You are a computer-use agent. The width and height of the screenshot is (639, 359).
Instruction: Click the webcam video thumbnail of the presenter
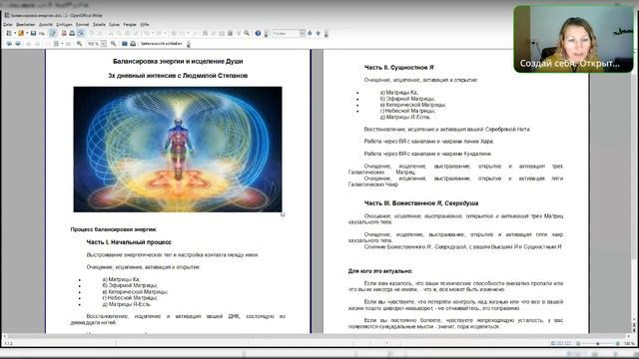tap(573, 39)
